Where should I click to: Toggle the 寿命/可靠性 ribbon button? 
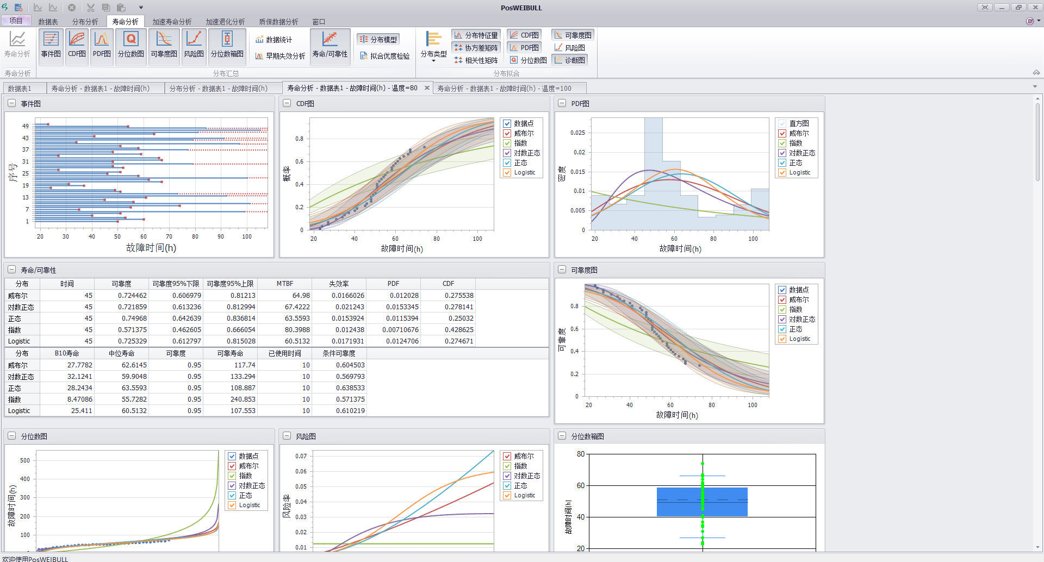330,46
